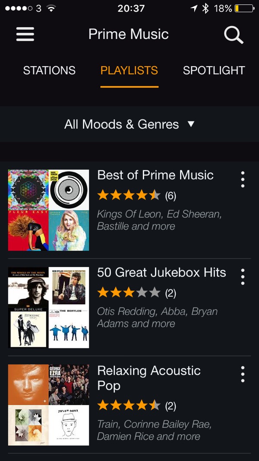Switch to the SPOTLIGHT tab

[214, 70]
